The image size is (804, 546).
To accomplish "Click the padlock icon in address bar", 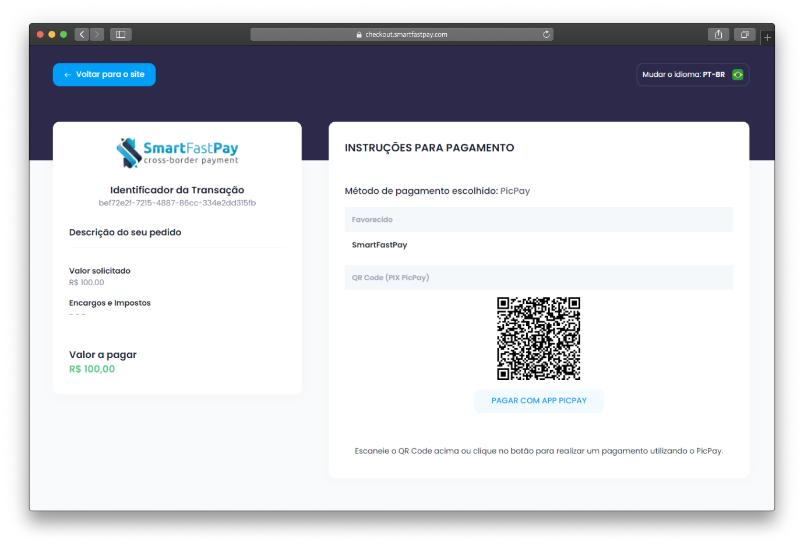I will click(359, 35).
